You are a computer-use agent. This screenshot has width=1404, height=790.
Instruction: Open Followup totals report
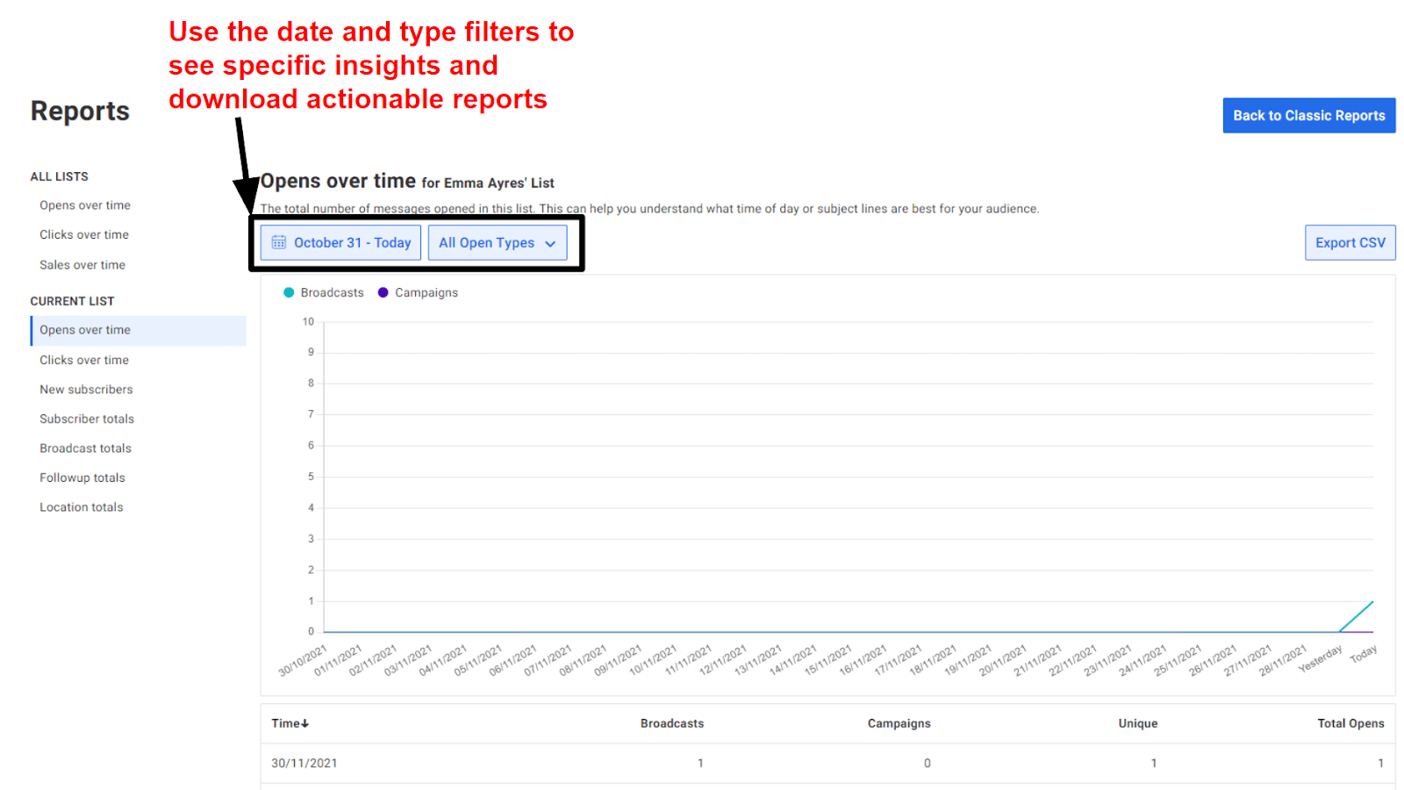(x=82, y=478)
